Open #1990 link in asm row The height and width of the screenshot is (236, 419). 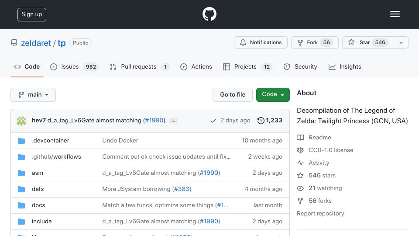coord(209,173)
